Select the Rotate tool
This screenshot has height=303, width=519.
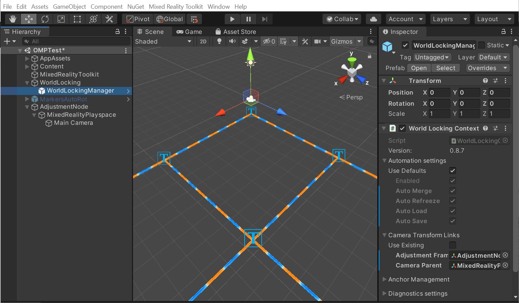pos(45,19)
